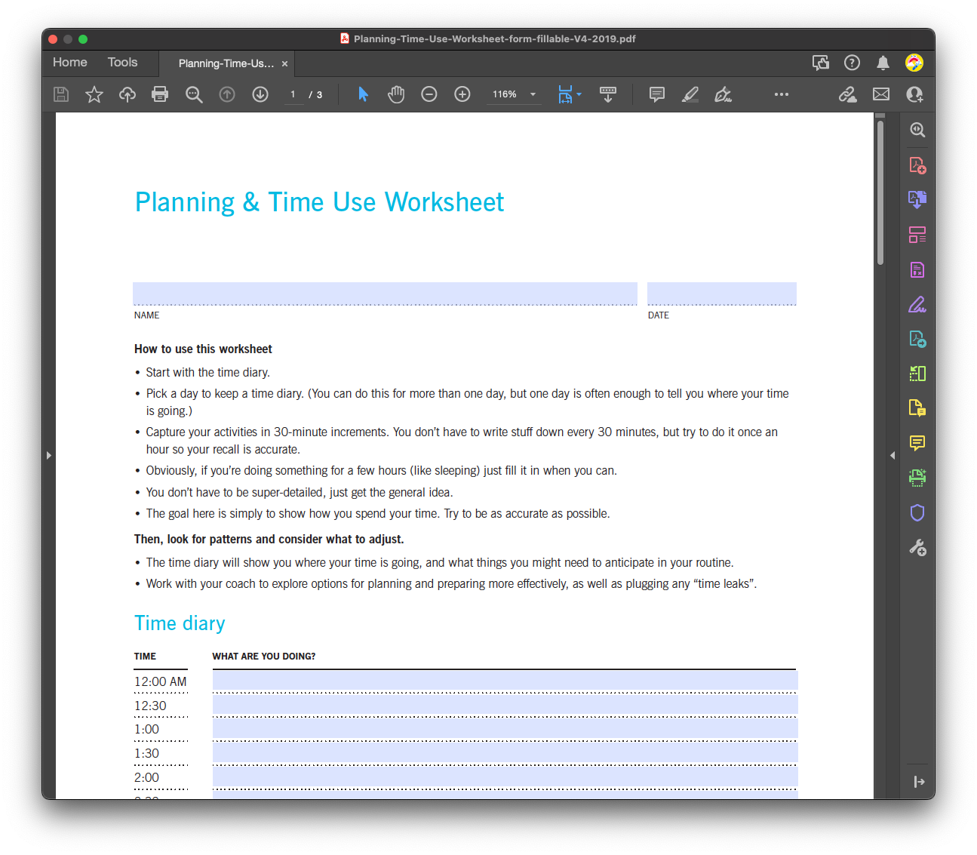The image size is (977, 855).
Task: Open the more tools ellipsis menu
Action: click(x=781, y=94)
